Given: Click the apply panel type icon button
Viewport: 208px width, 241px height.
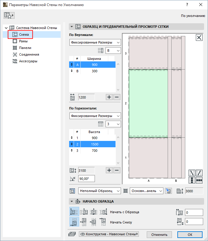Looking at the screenshot, I should point(168,191).
